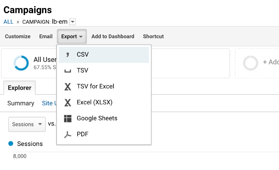Click the Excel (XLSX) X icon
This screenshot has height=170, width=279.
click(x=68, y=103)
